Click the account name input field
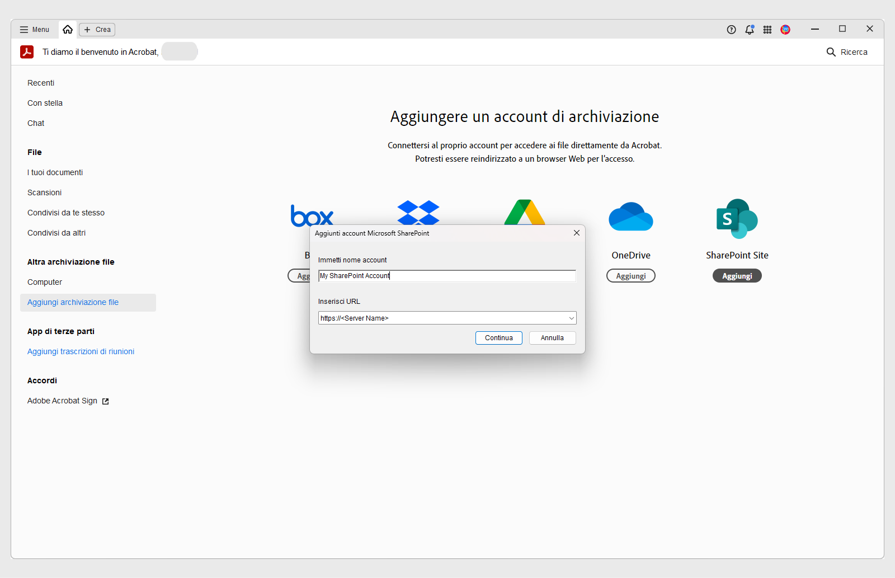Image resolution: width=895 pixels, height=578 pixels. 446,275
